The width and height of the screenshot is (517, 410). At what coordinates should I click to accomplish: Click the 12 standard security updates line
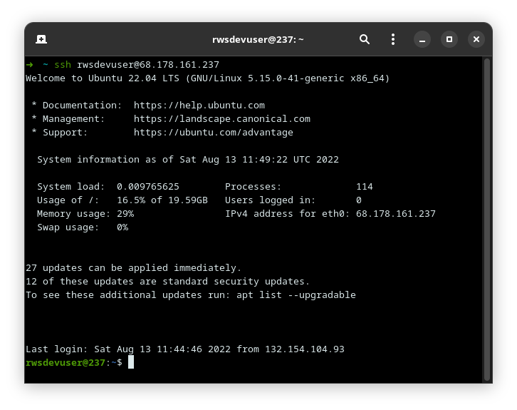[168, 281]
